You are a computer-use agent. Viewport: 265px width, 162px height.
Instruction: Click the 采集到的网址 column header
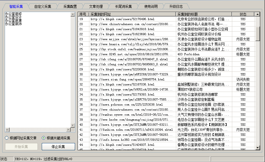(132, 14)
